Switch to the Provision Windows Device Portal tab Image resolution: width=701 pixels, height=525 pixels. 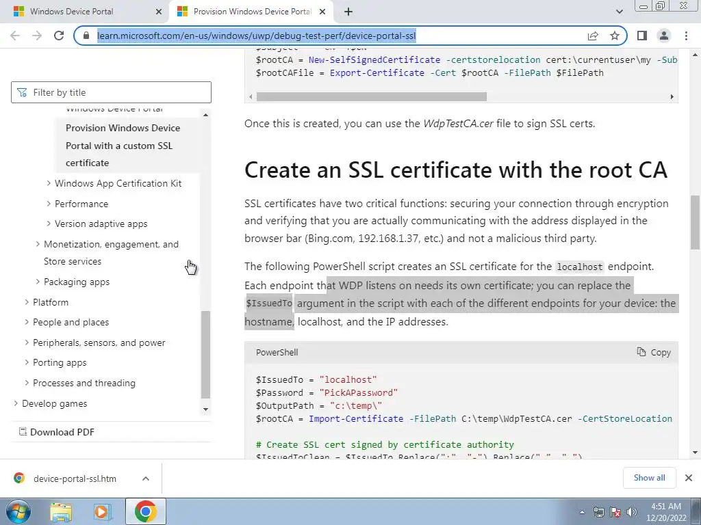[252, 12]
